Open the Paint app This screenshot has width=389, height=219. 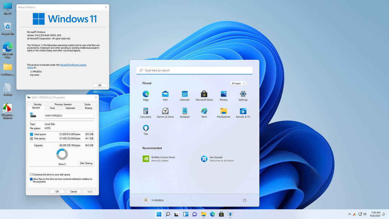point(204,113)
